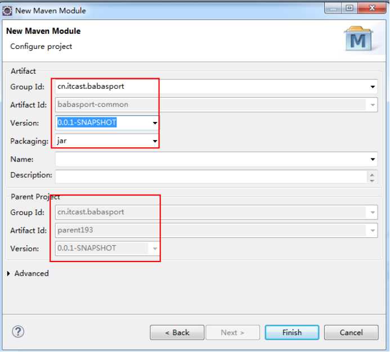Open the Packaging dropdown showing jar

(x=155, y=141)
